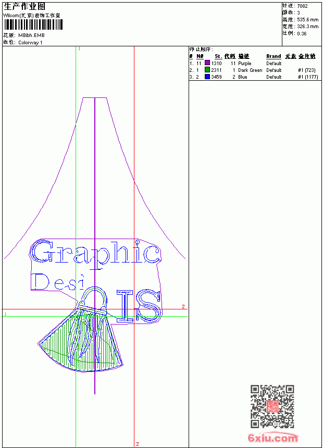The height and width of the screenshot is (448, 323).
Task: Click the Blue thread color swatch
Action: coord(207,77)
